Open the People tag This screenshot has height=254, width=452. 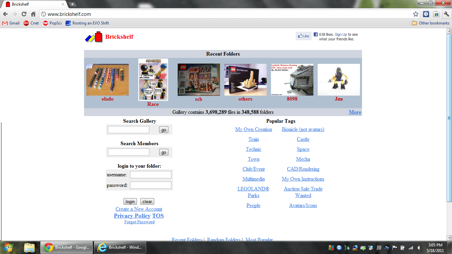(253, 205)
